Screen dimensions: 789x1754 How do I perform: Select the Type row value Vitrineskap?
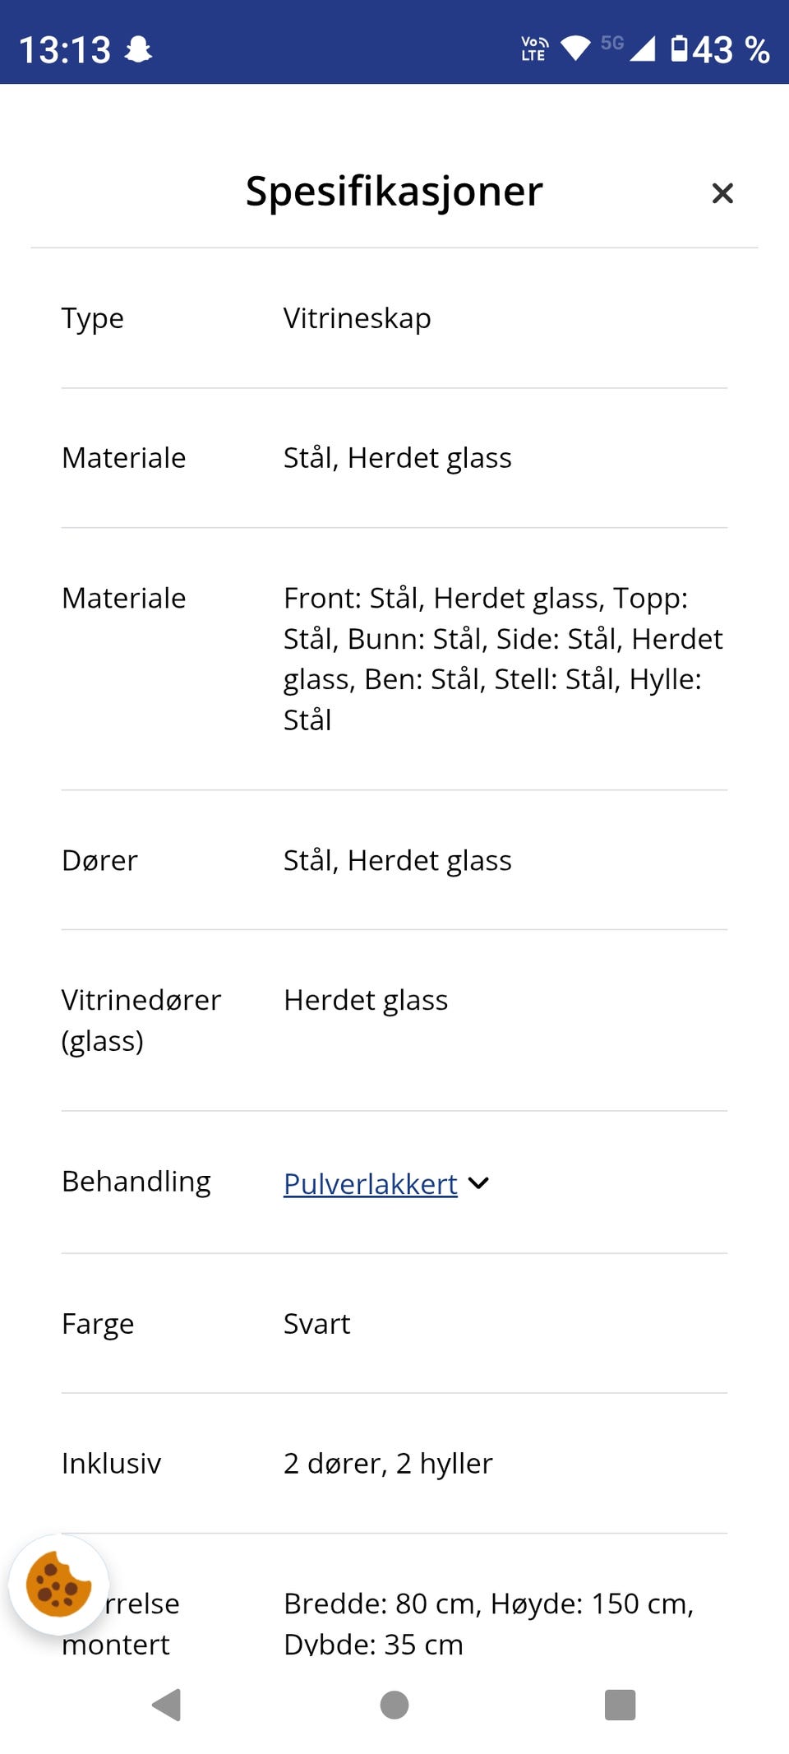click(x=357, y=318)
